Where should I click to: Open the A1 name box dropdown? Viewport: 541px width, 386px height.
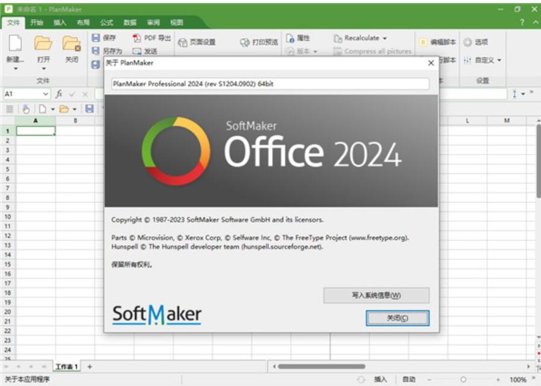45,94
